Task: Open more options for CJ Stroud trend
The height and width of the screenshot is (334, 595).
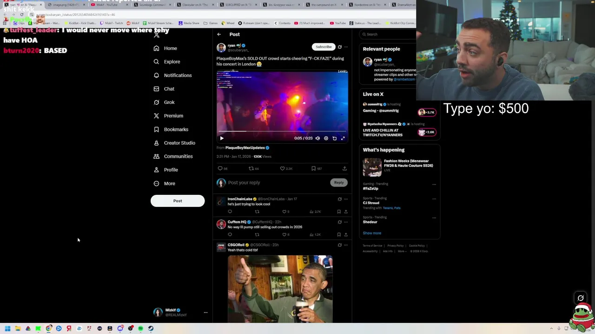Action: pos(434,199)
